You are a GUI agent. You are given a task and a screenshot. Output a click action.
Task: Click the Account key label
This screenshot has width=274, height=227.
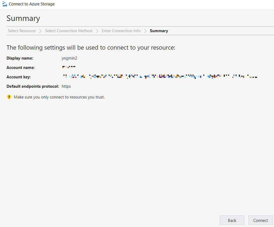point(19,77)
